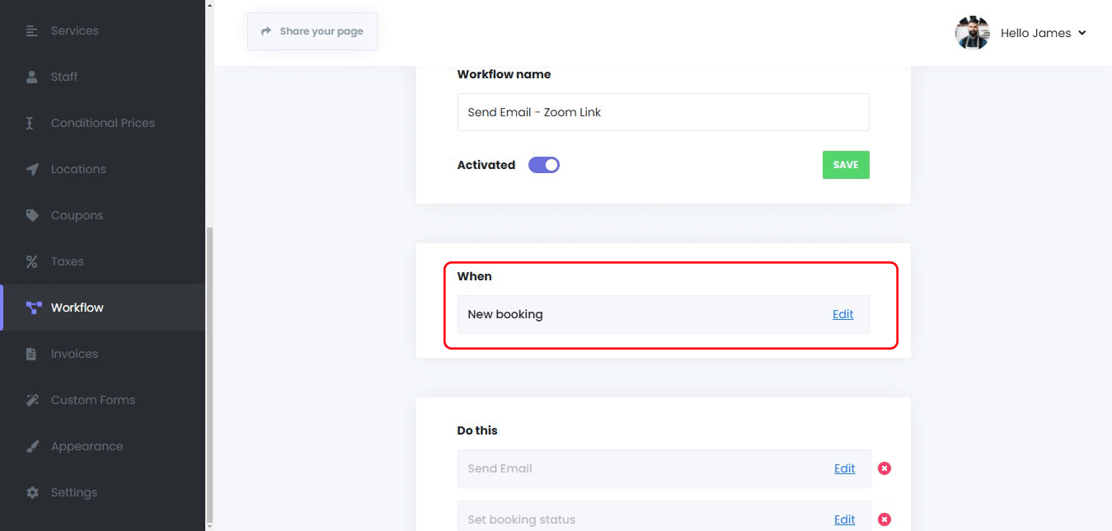
Task: Edit the Send Email action
Action: point(844,468)
